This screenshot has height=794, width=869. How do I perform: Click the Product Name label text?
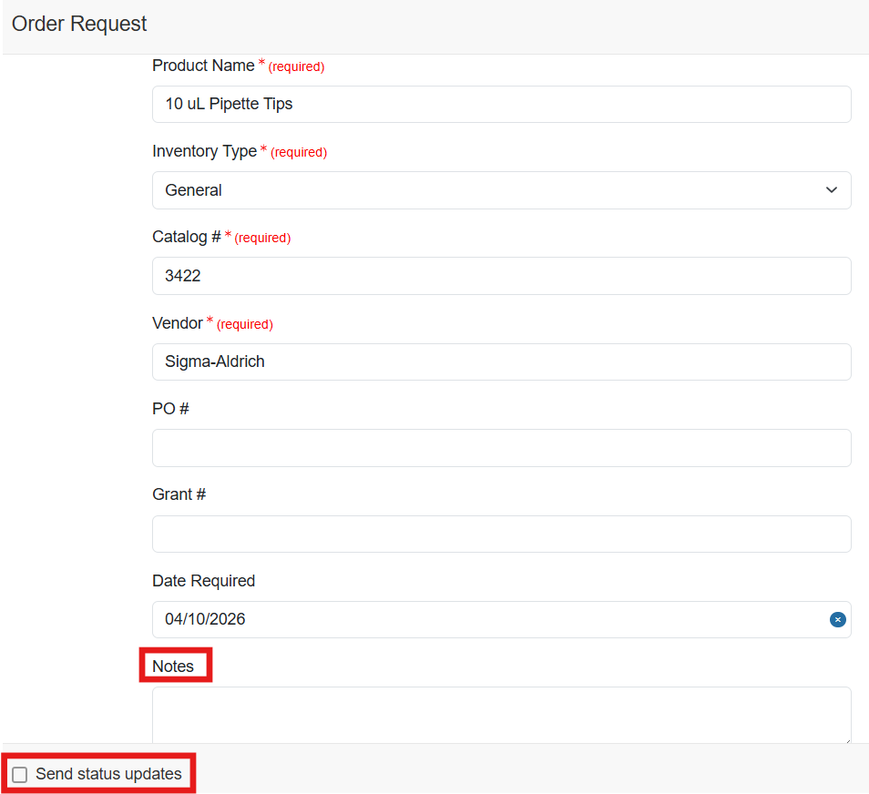coord(203,66)
